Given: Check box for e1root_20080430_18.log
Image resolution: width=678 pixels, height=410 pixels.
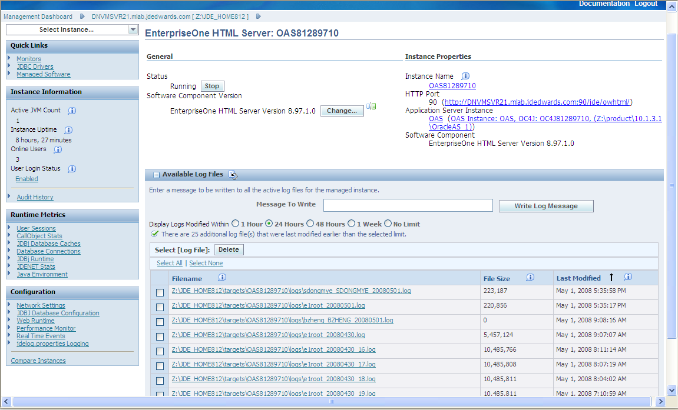Looking at the screenshot, I should (160, 381).
